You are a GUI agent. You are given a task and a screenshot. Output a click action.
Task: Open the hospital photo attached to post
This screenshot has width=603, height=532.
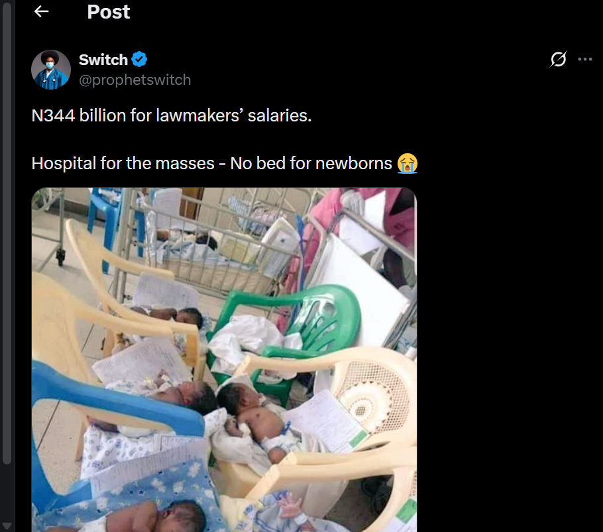[224, 358]
